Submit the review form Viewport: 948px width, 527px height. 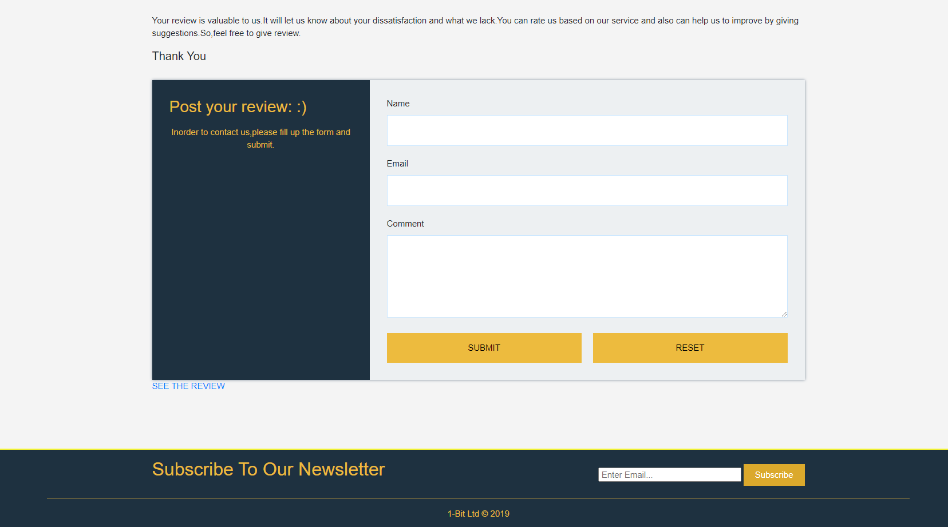[x=484, y=348]
